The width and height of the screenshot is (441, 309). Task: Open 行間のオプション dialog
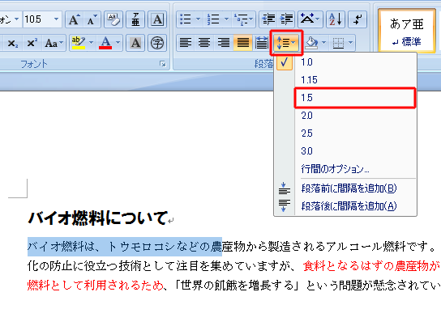(345, 169)
